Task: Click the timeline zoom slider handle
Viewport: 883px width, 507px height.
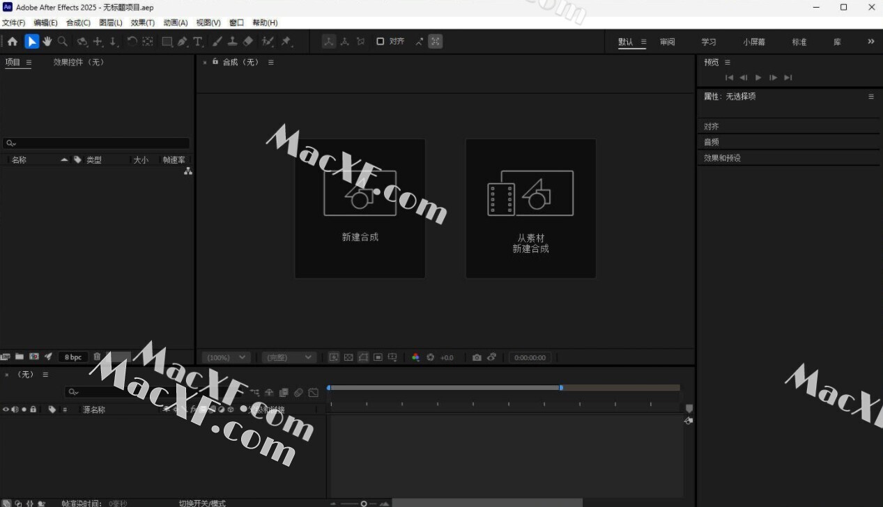Action: coord(364,504)
